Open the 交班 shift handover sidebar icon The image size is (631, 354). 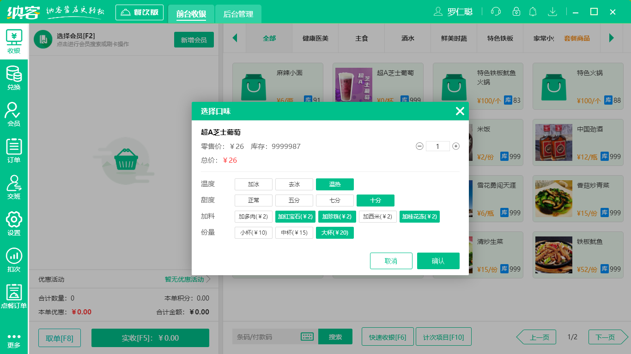click(x=14, y=188)
